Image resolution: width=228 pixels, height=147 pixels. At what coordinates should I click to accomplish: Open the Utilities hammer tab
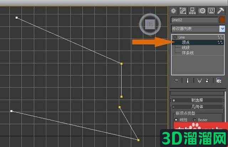[x=221, y=11]
